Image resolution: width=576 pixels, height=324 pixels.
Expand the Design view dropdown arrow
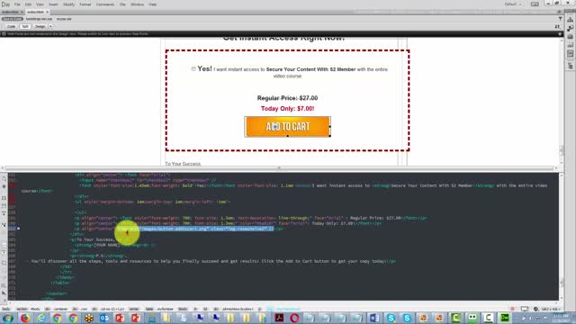coord(50,26)
